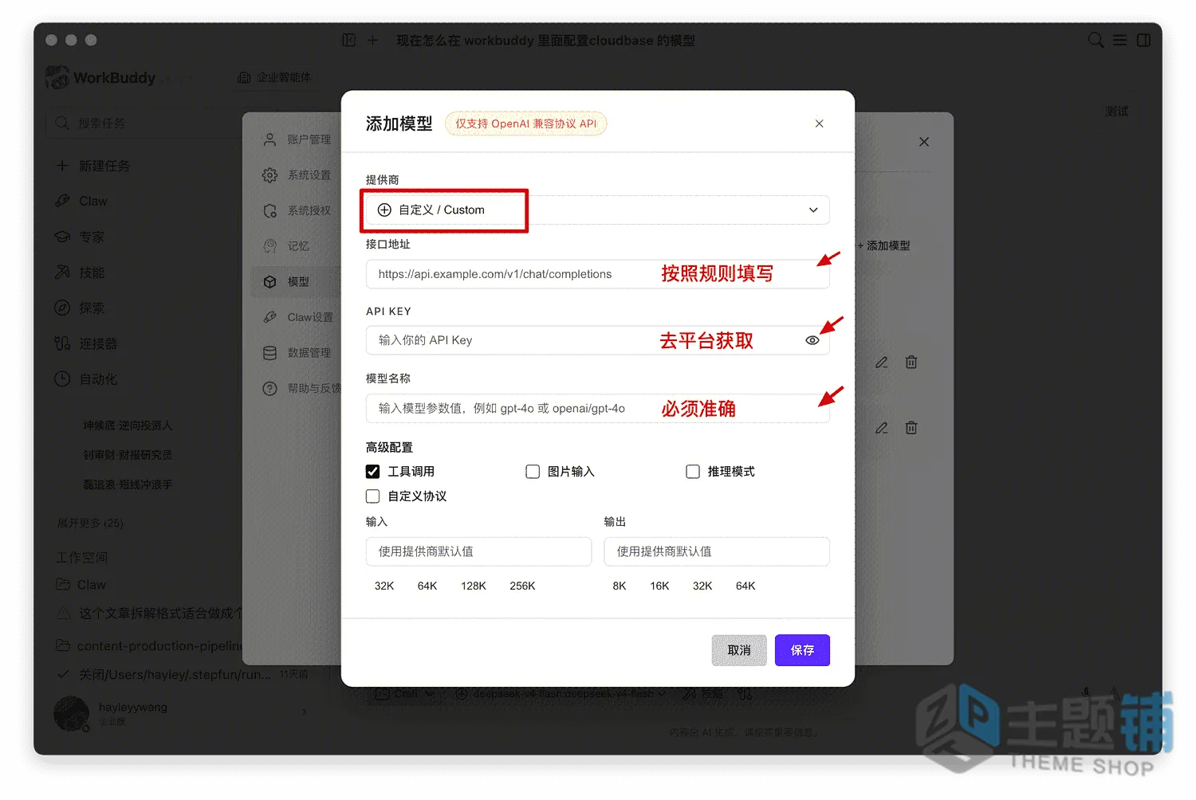Close the 添加模型 dialog
Viewport: 1196px width, 800px height.
pos(819,124)
